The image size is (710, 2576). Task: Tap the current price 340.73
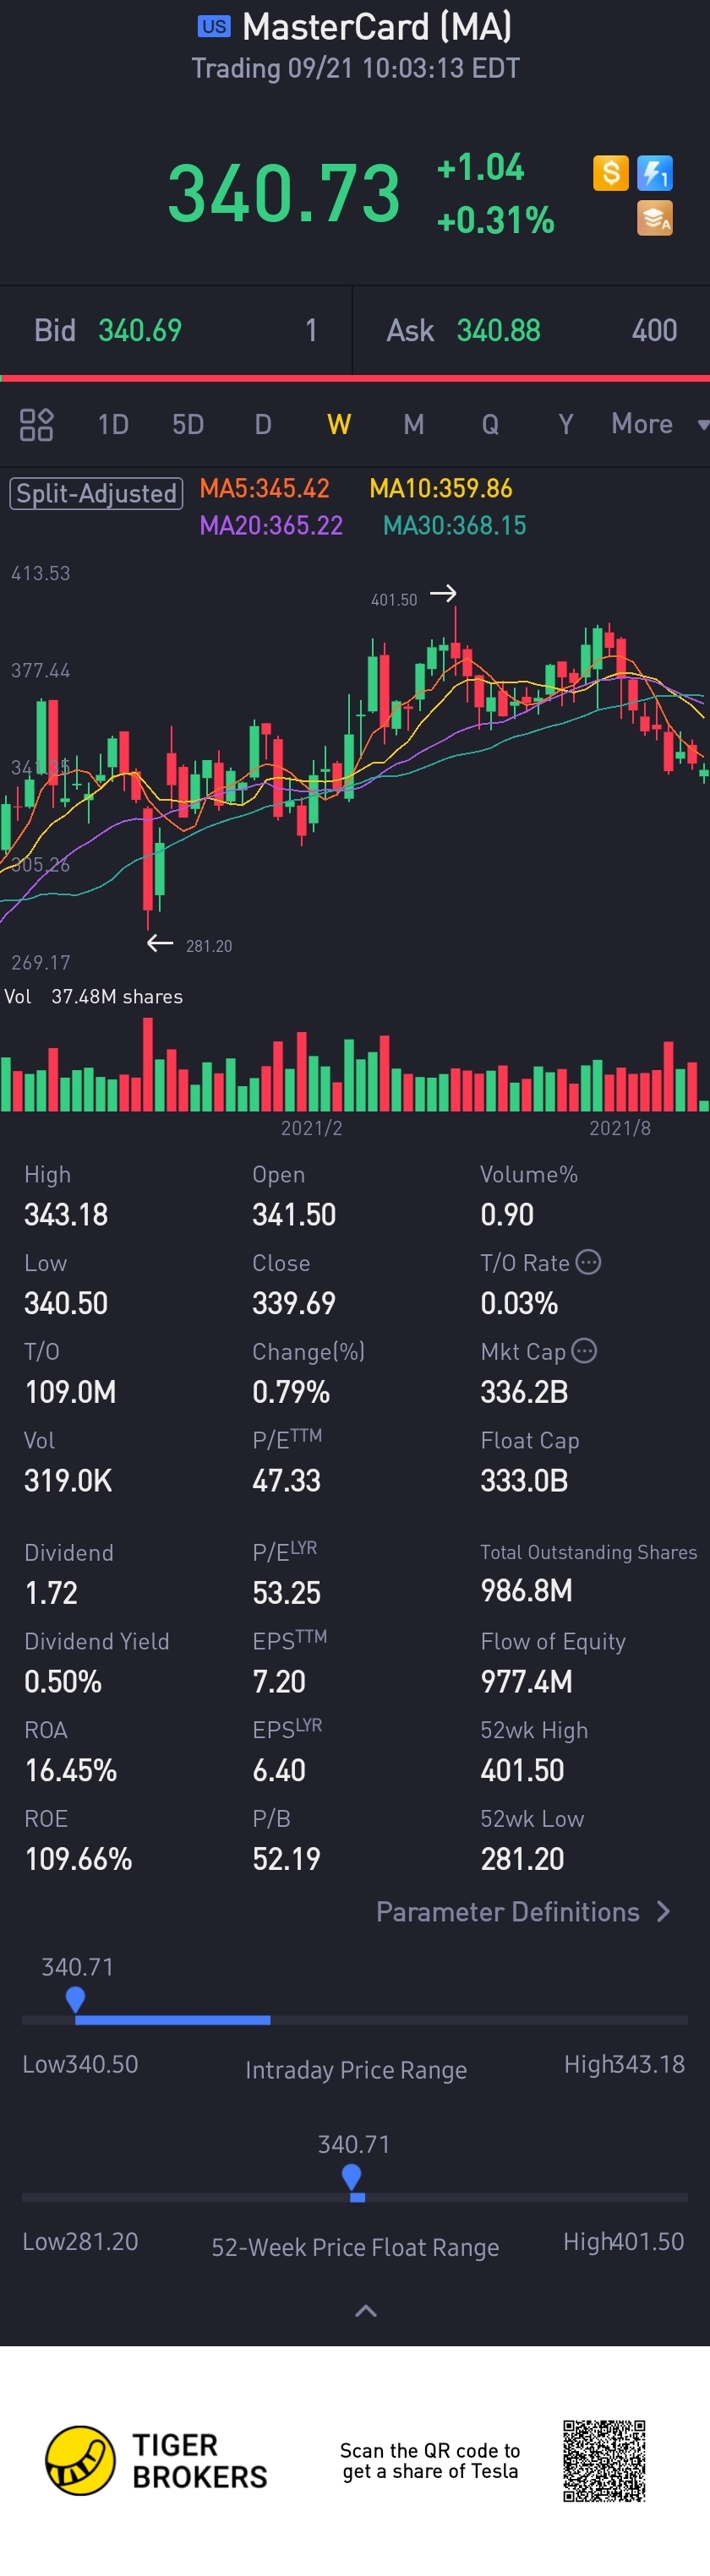click(284, 193)
